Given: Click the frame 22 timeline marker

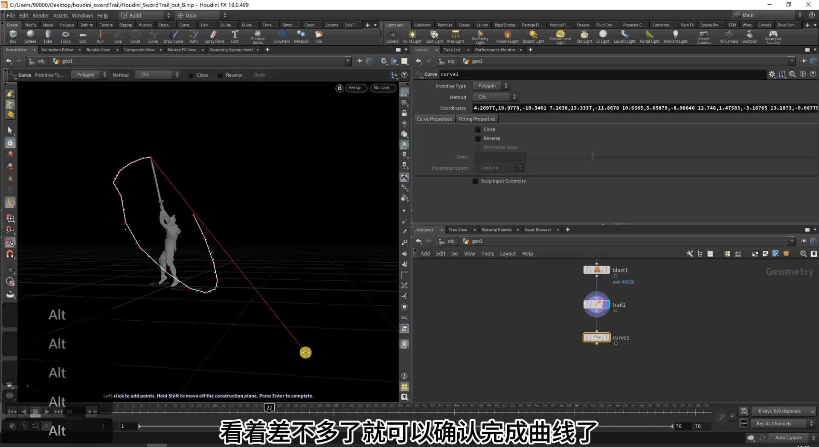Looking at the screenshot, I should click(269, 407).
